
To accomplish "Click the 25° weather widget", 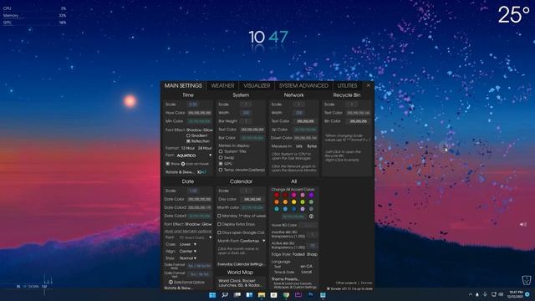I will [513, 15].
